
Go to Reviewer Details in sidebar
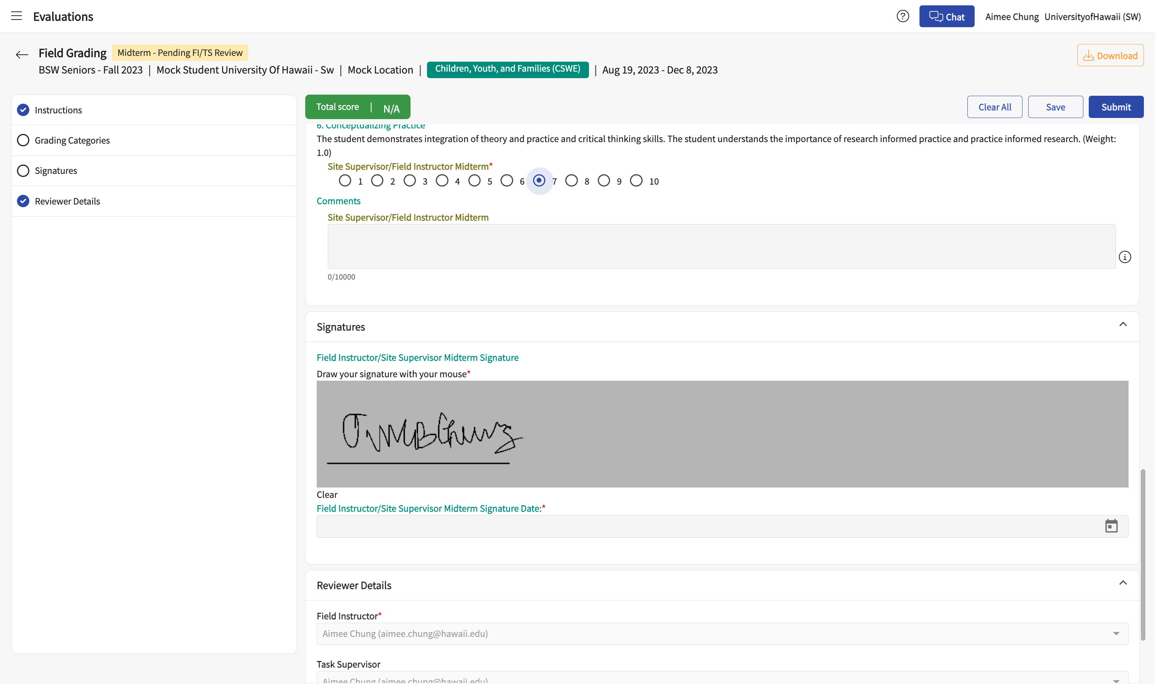coord(154,201)
